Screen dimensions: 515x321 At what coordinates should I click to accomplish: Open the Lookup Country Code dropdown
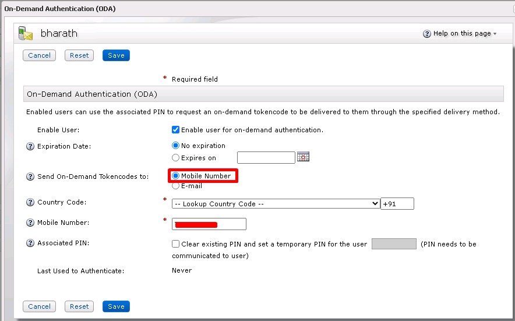click(276, 204)
